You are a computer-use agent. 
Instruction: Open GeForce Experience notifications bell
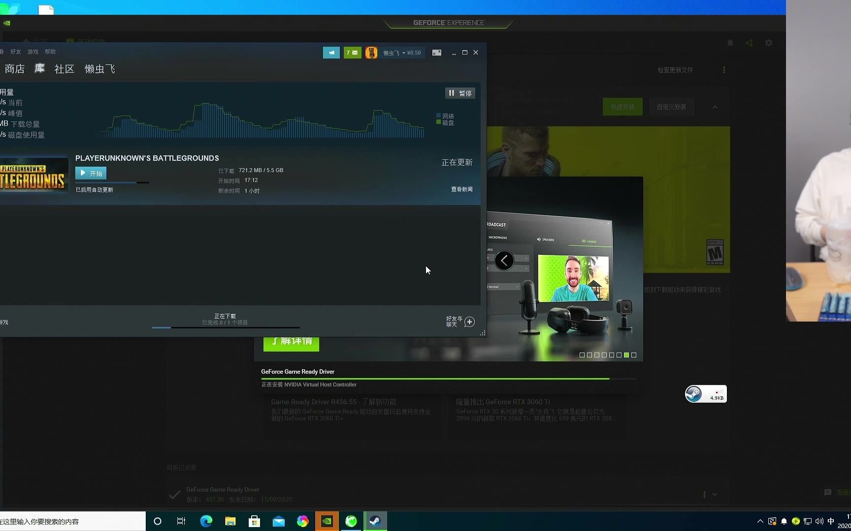coord(730,43)
